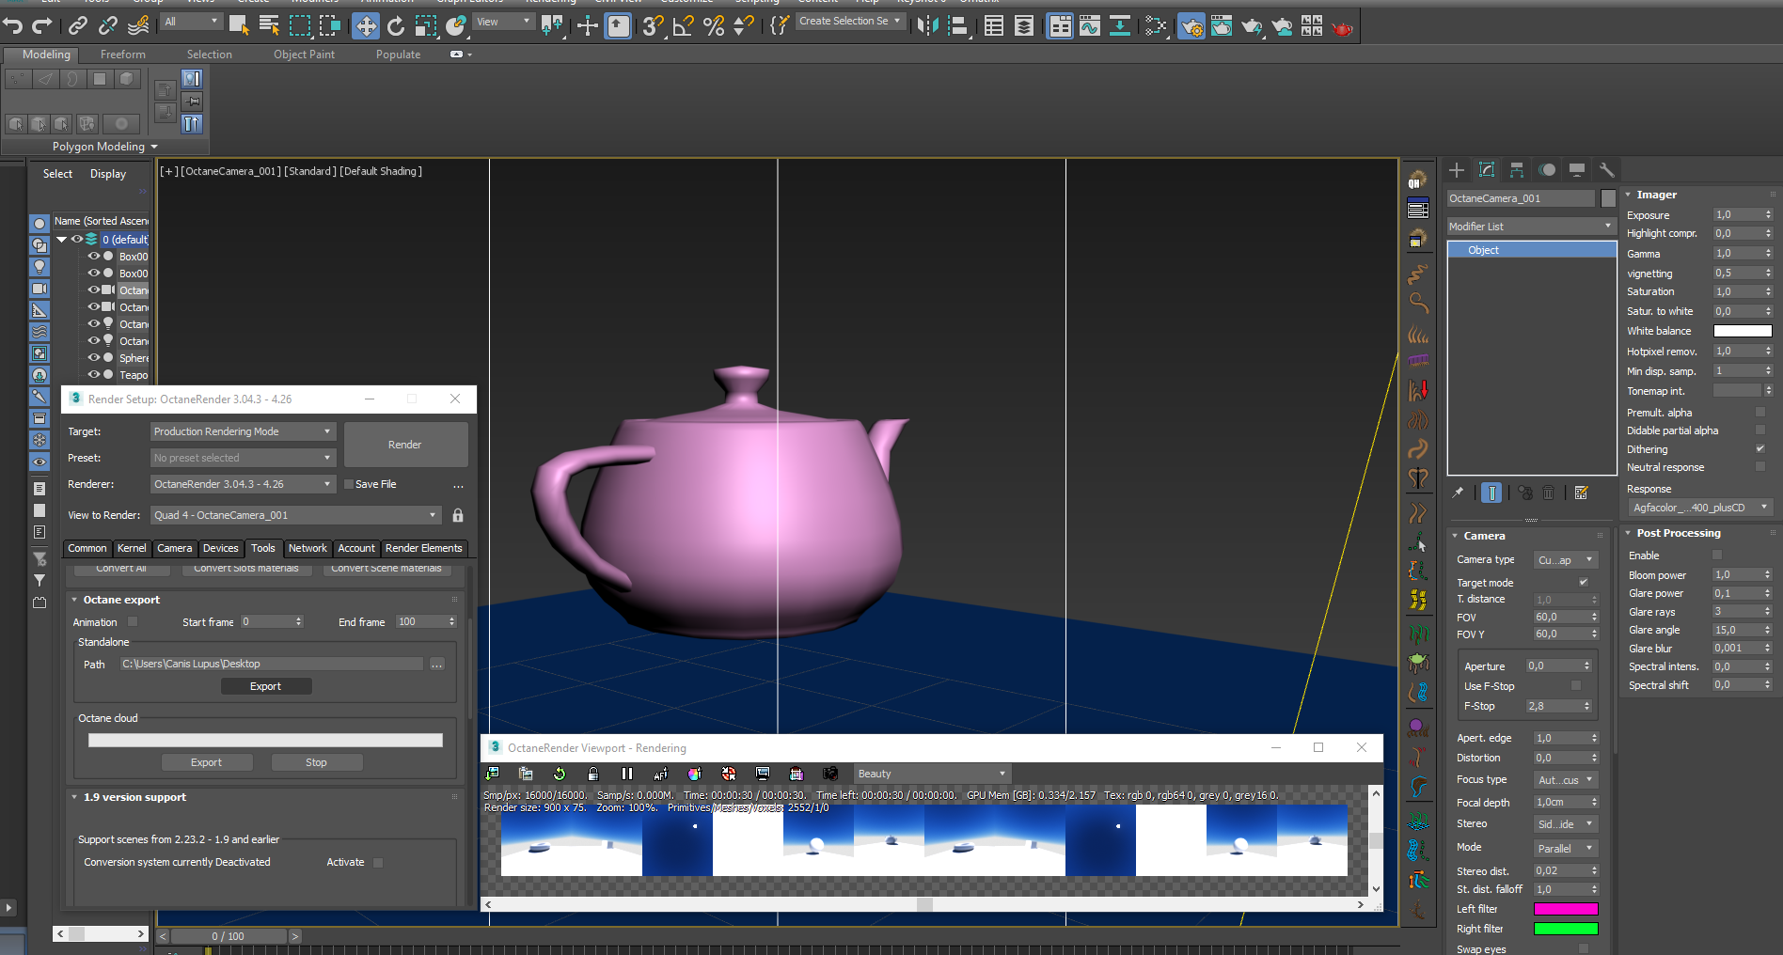Switch to the Network tab

(308, 548)
